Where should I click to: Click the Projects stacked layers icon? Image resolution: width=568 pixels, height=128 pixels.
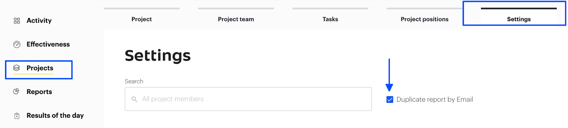(x=16, y=68)
